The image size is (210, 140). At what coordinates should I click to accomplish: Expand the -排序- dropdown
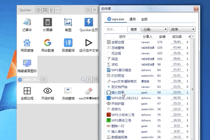point(182,30)
